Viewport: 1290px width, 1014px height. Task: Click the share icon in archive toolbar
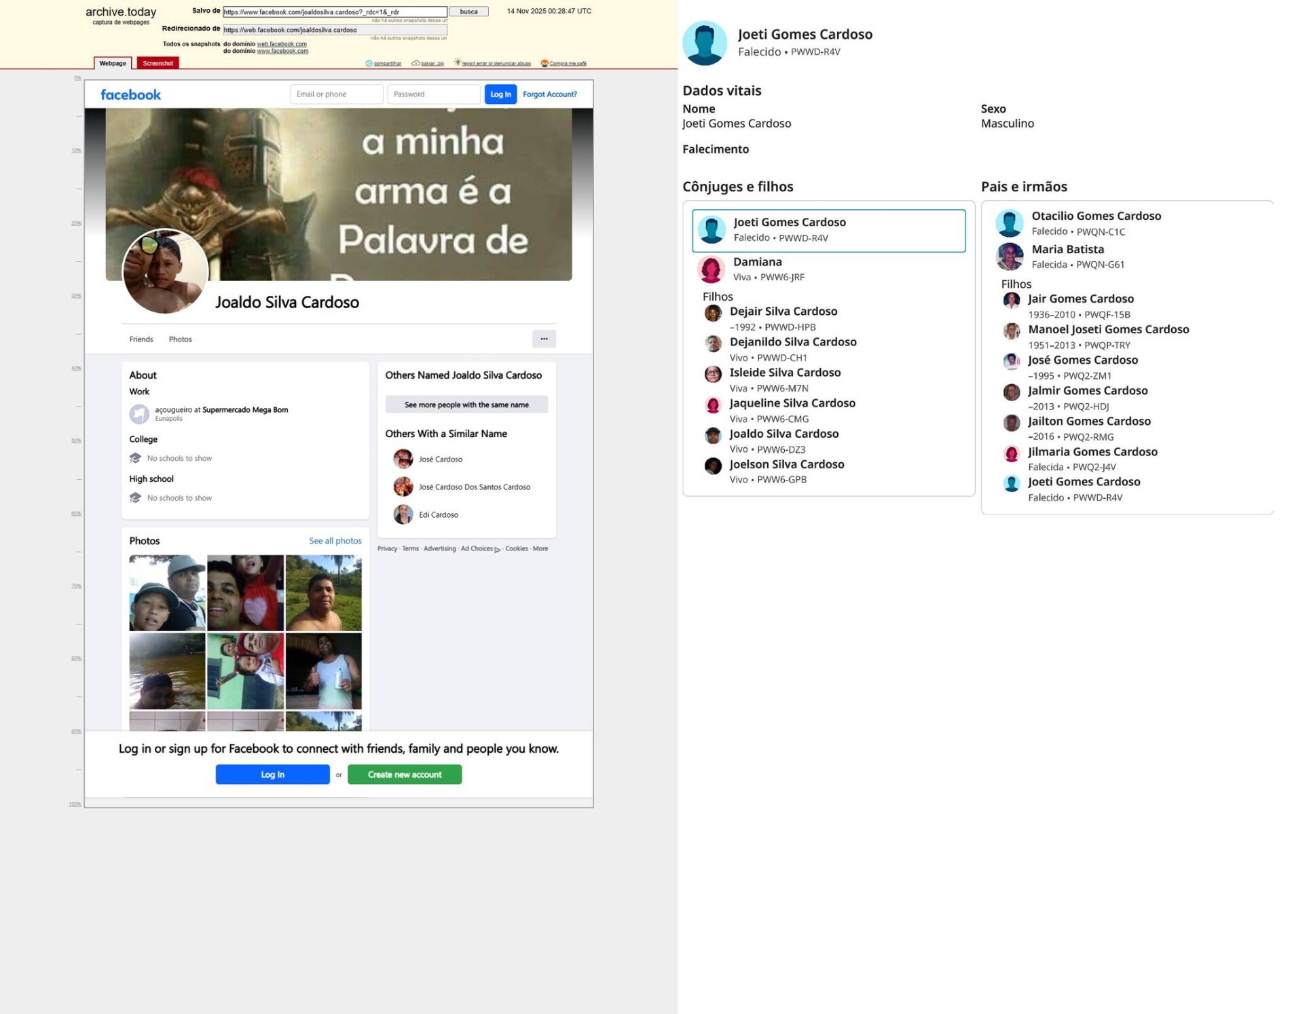(369, 63)
